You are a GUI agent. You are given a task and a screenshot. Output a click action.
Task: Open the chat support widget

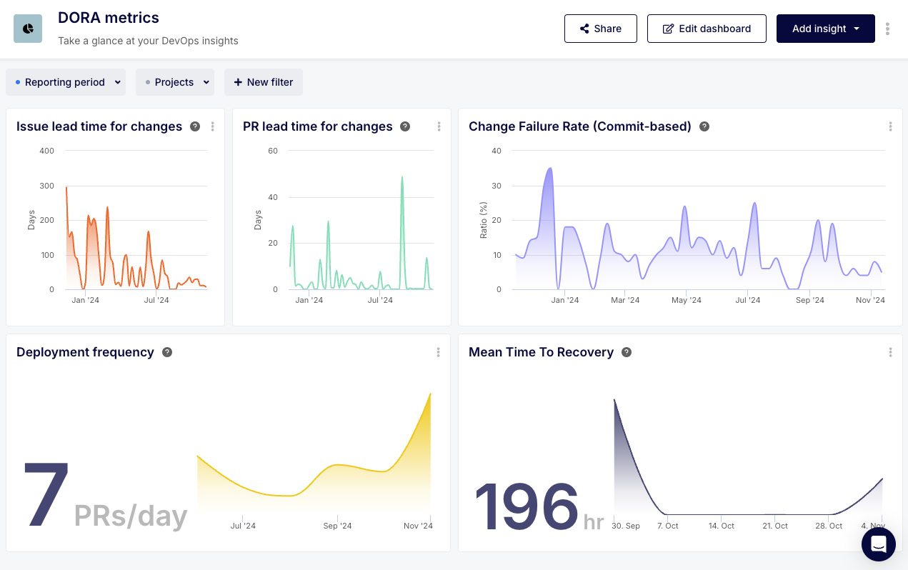click(878, 544)
